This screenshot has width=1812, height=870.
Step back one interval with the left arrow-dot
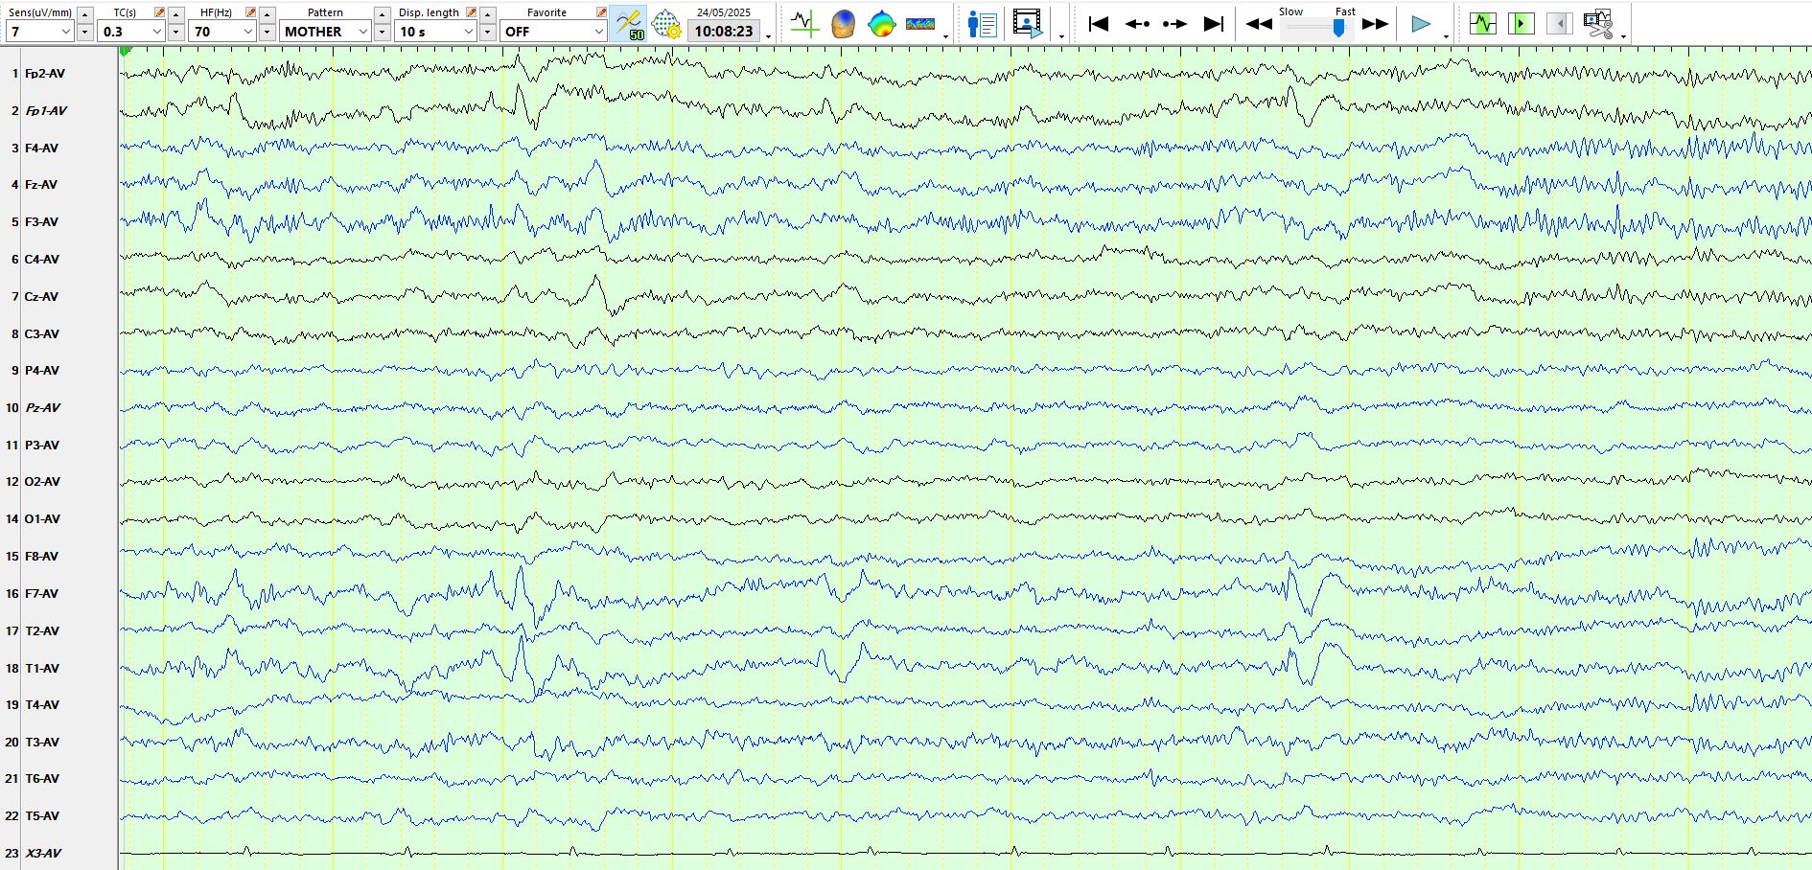(1137, 24)
